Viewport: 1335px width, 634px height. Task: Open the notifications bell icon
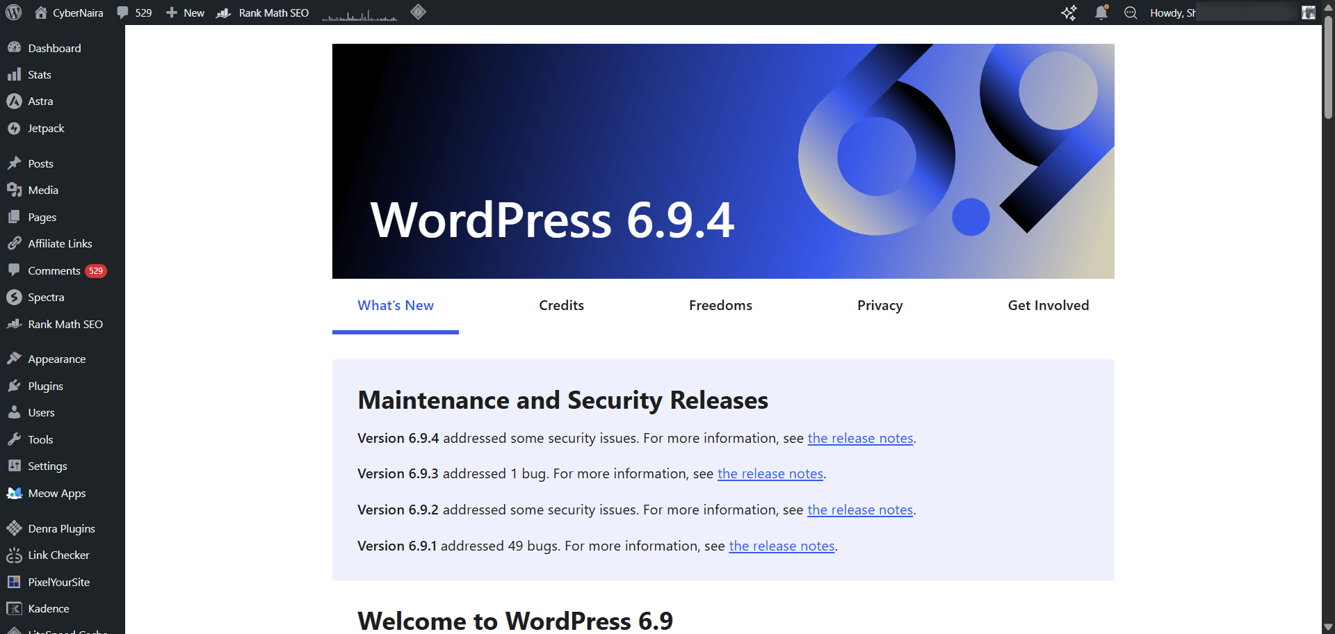[x=1101, y=13]
